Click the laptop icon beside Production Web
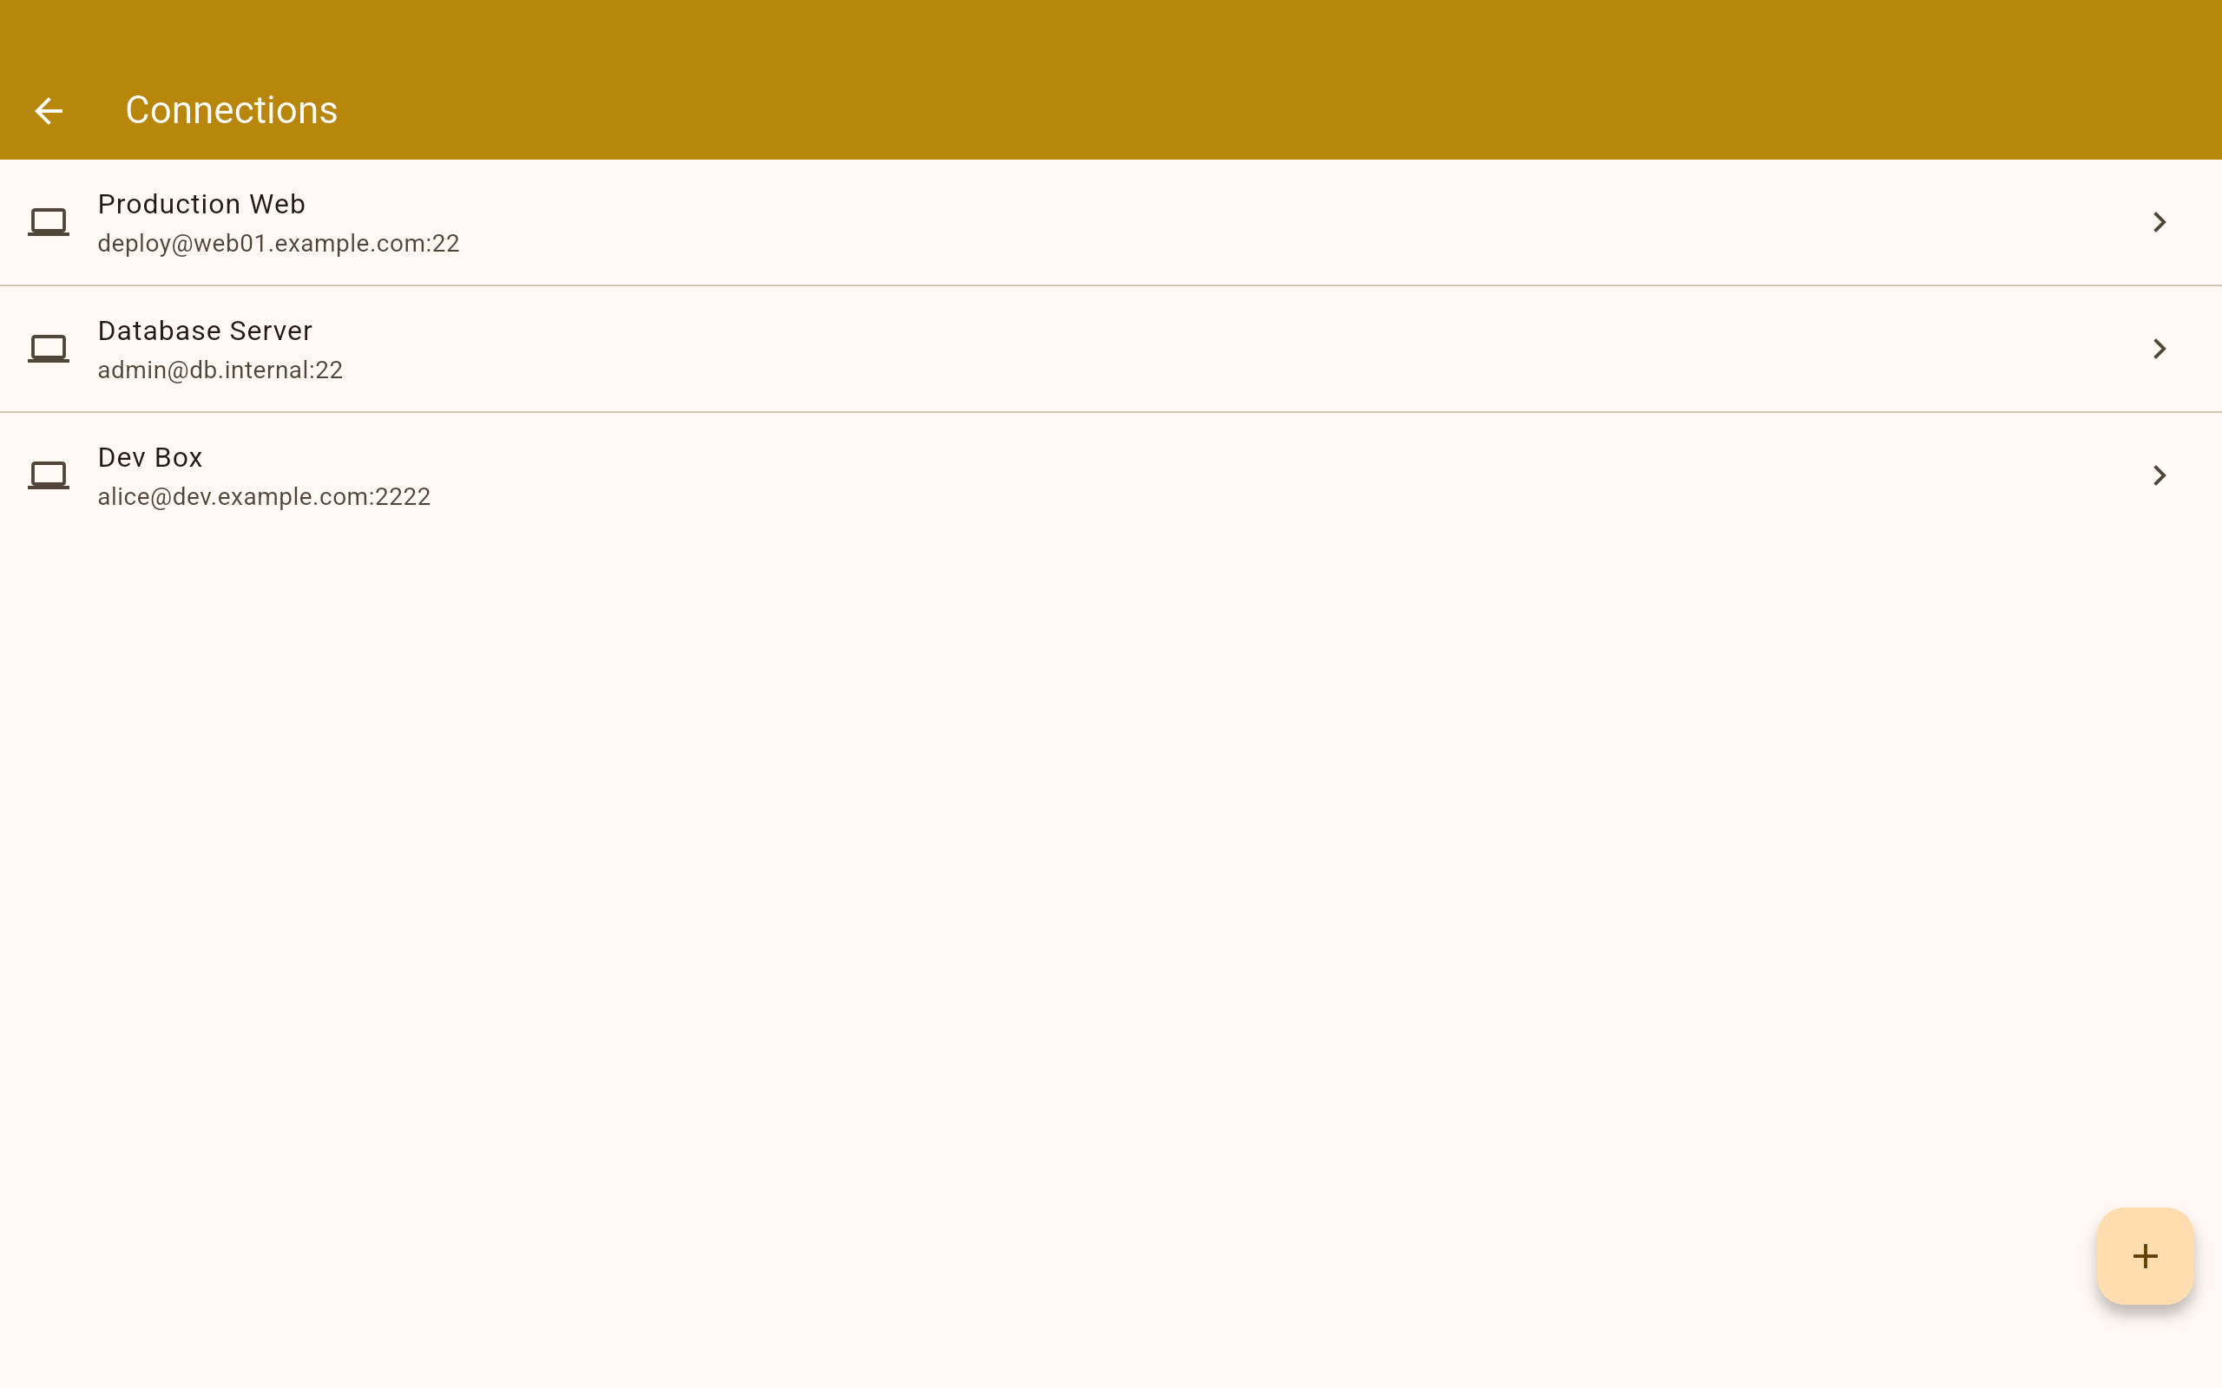This screenshot has width=2222, height=1388. pyautogui.click(x=49, y=221)
